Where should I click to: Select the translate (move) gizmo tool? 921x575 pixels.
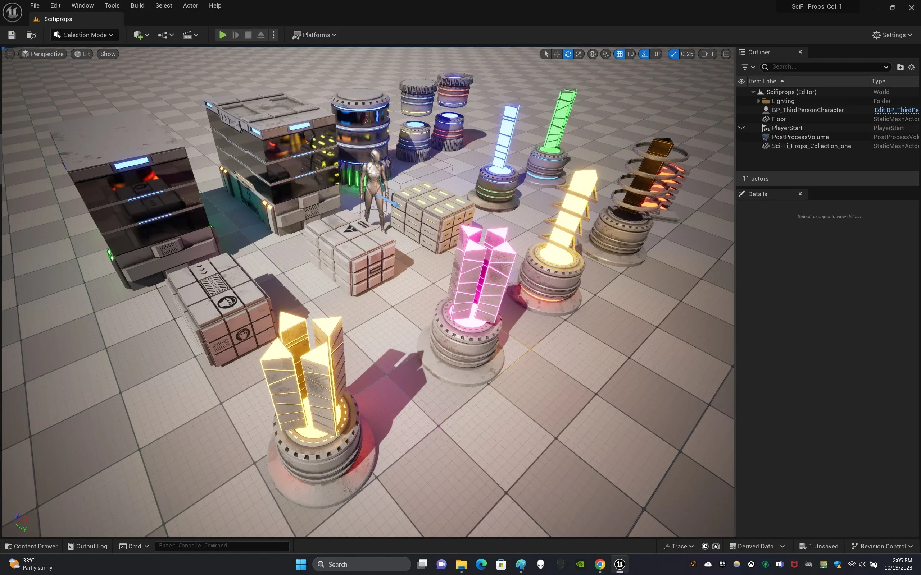coord(557,54)
